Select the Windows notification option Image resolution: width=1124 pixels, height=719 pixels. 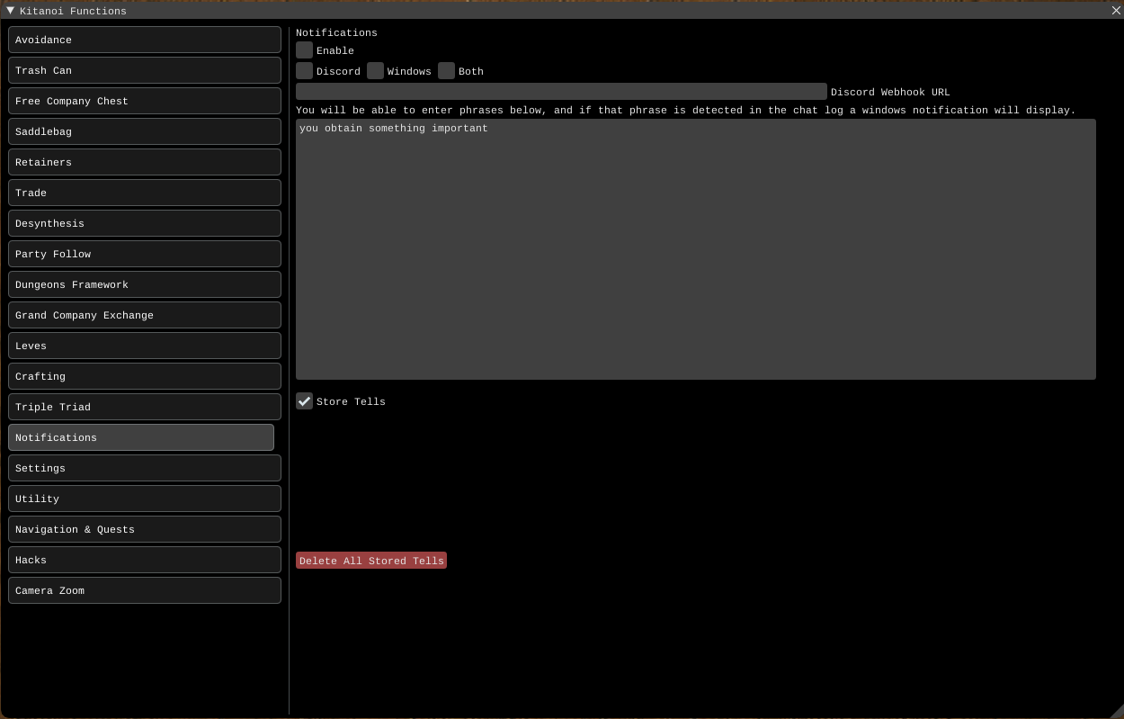coord(376,71)
